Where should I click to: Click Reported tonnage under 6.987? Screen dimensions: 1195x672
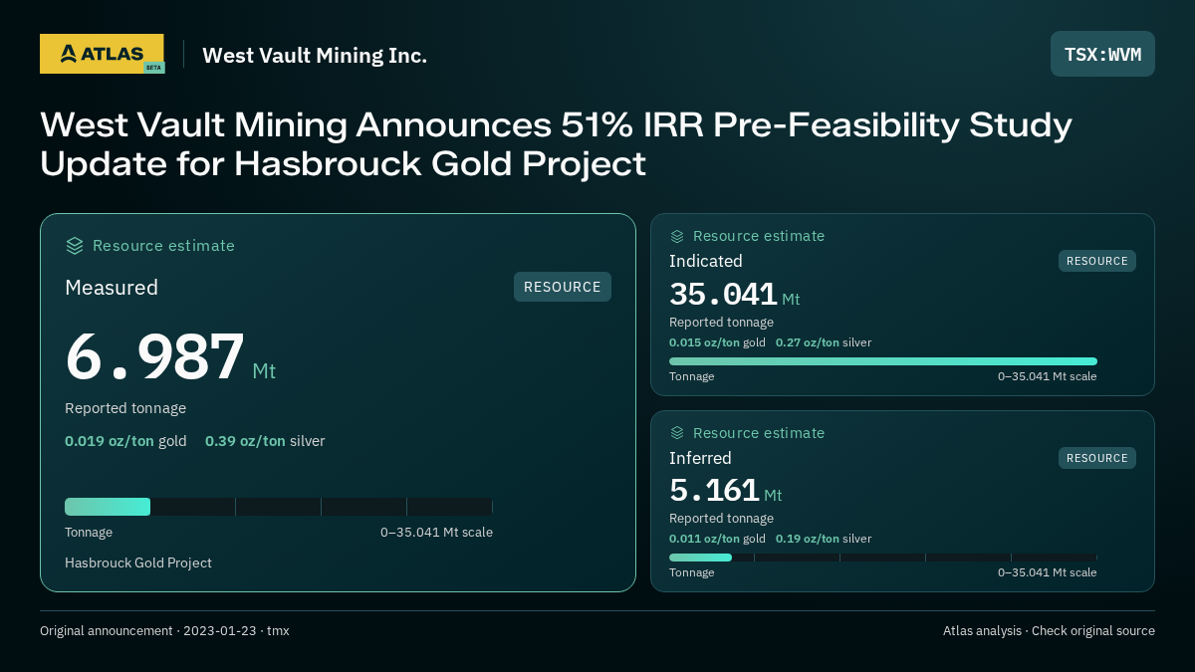pyautogui.click(x=125, y=408)
